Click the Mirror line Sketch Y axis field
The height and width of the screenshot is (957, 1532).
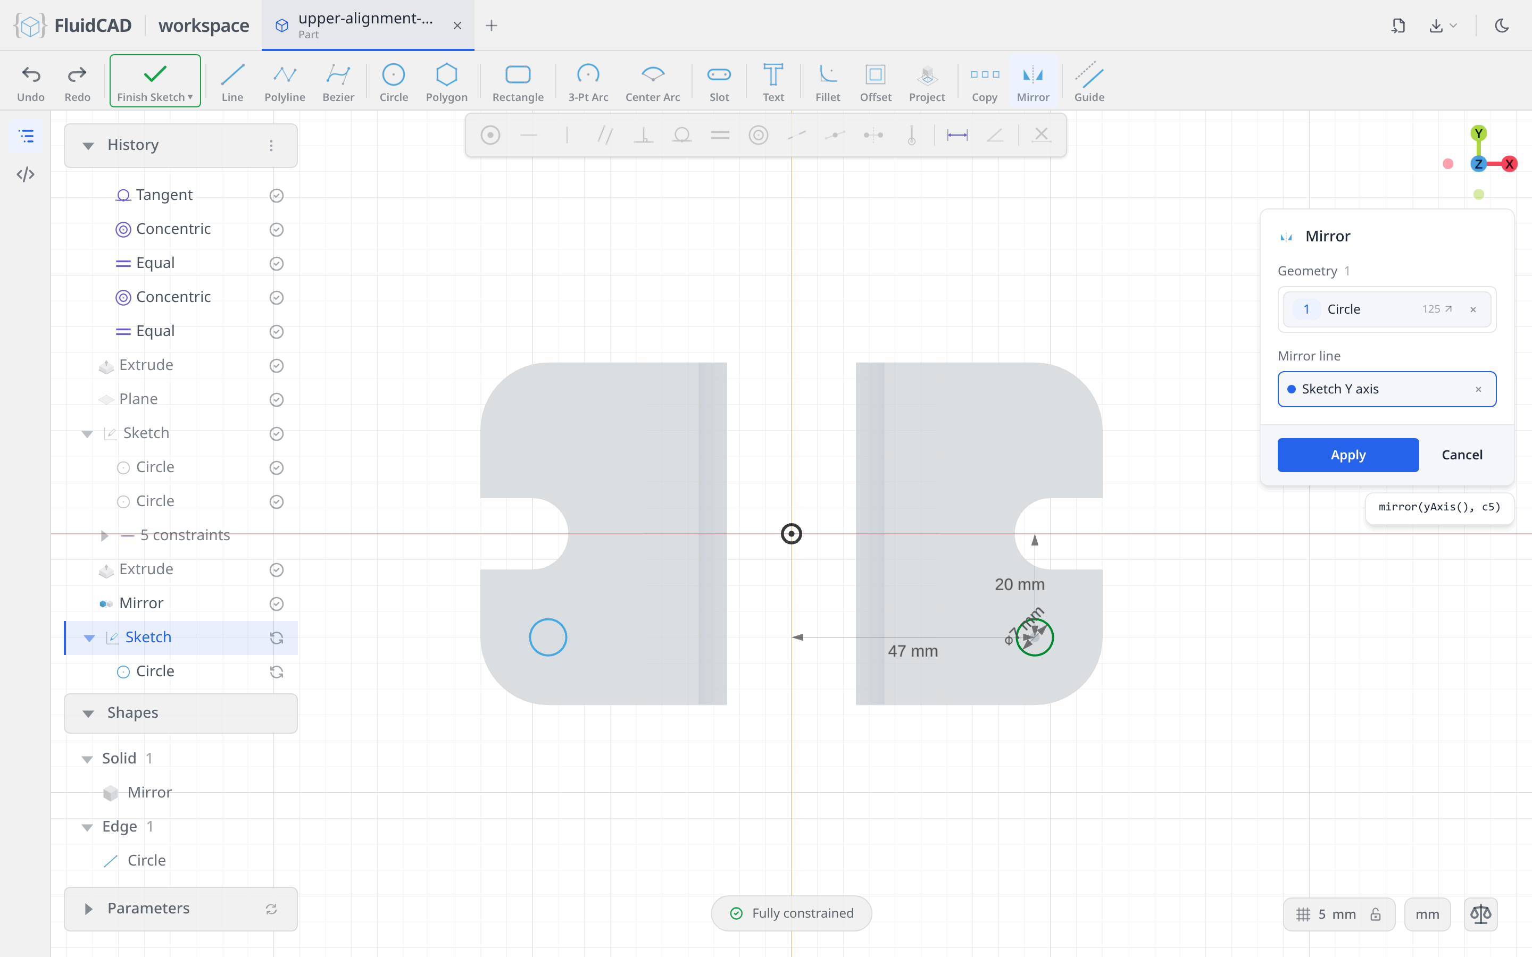click(x=1386, y=389)
